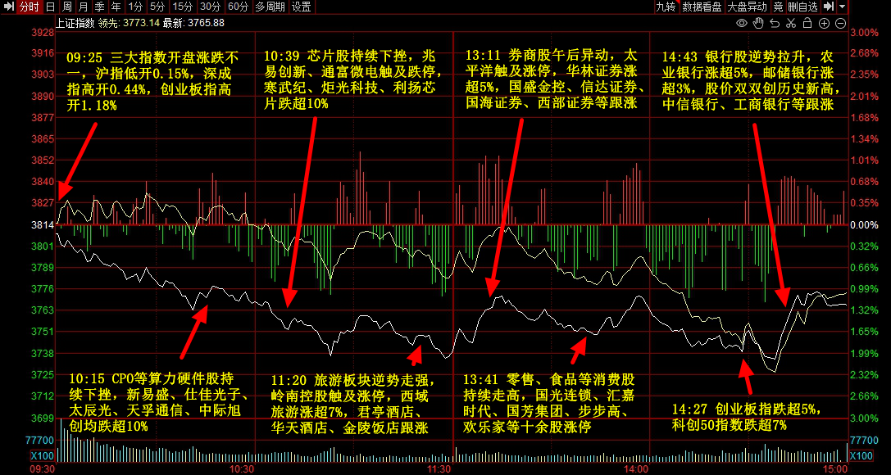Zoom out with the minus icon
Viewport: 891px width, 475px height.
coord(840,23)
